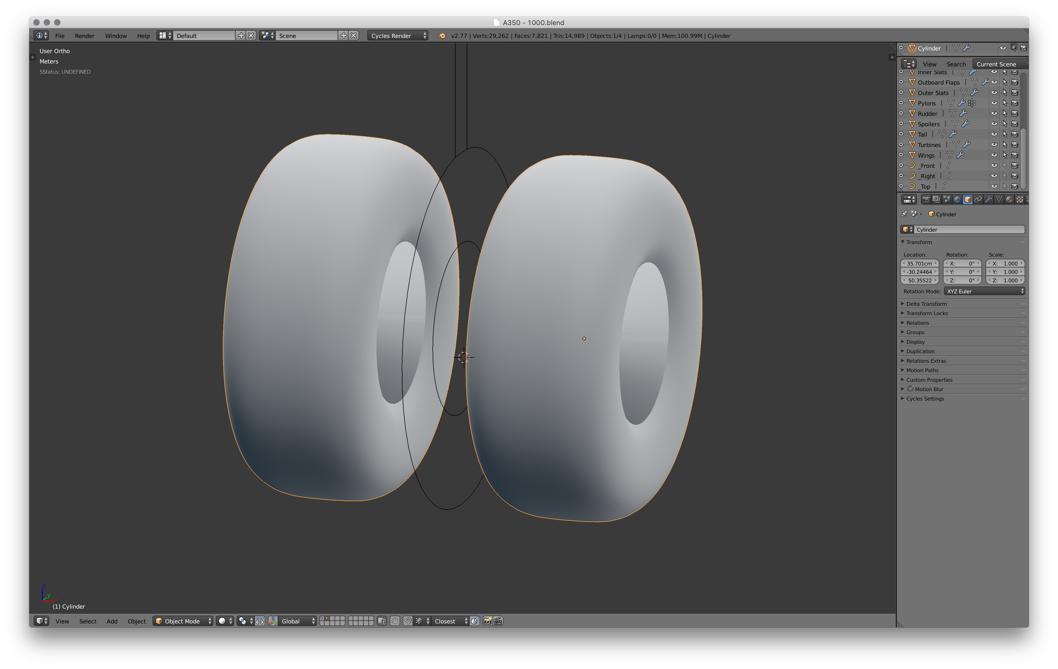Toggle the 3D manipulator axes icon
The image size is (1058, 669).
(273, 621)
